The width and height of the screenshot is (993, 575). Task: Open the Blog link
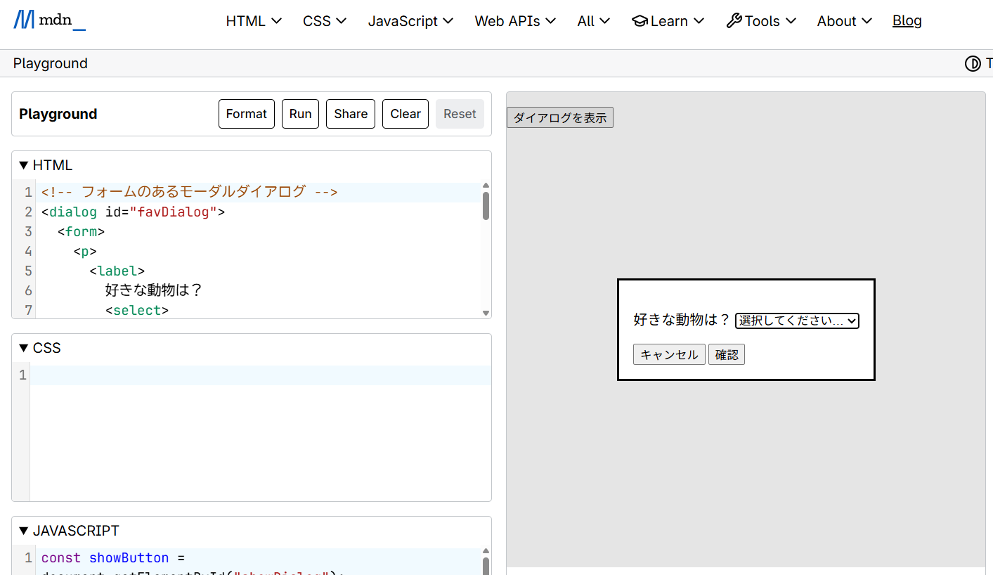(907, 20)
